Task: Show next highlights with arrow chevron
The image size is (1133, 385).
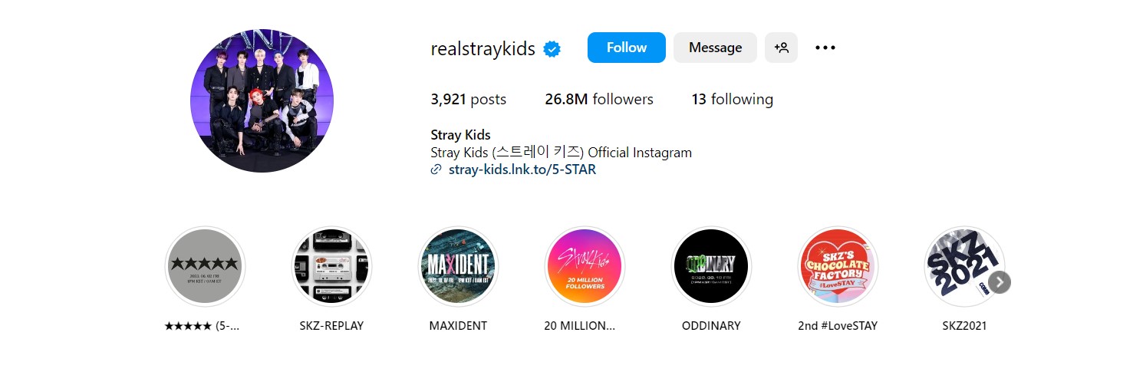Action: click(999, 282)
